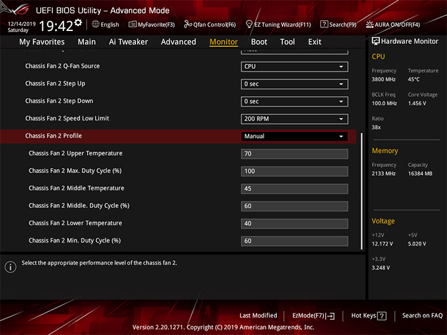Click EZ Tuning Wizard(F11) label
The image size is (447, 335).
(282, 25)
